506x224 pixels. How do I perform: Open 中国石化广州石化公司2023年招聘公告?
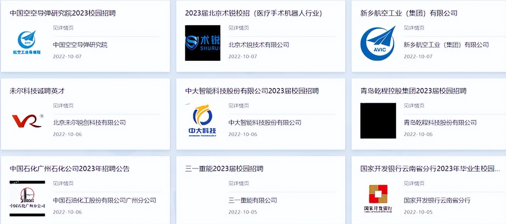[70, 169]
